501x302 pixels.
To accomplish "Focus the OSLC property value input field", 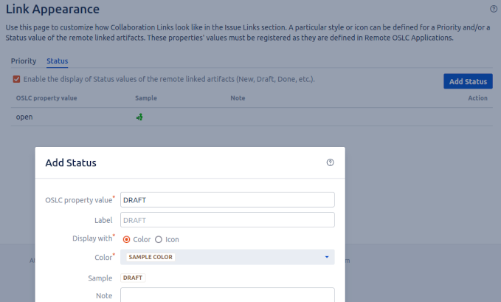I will coord(227,200).
